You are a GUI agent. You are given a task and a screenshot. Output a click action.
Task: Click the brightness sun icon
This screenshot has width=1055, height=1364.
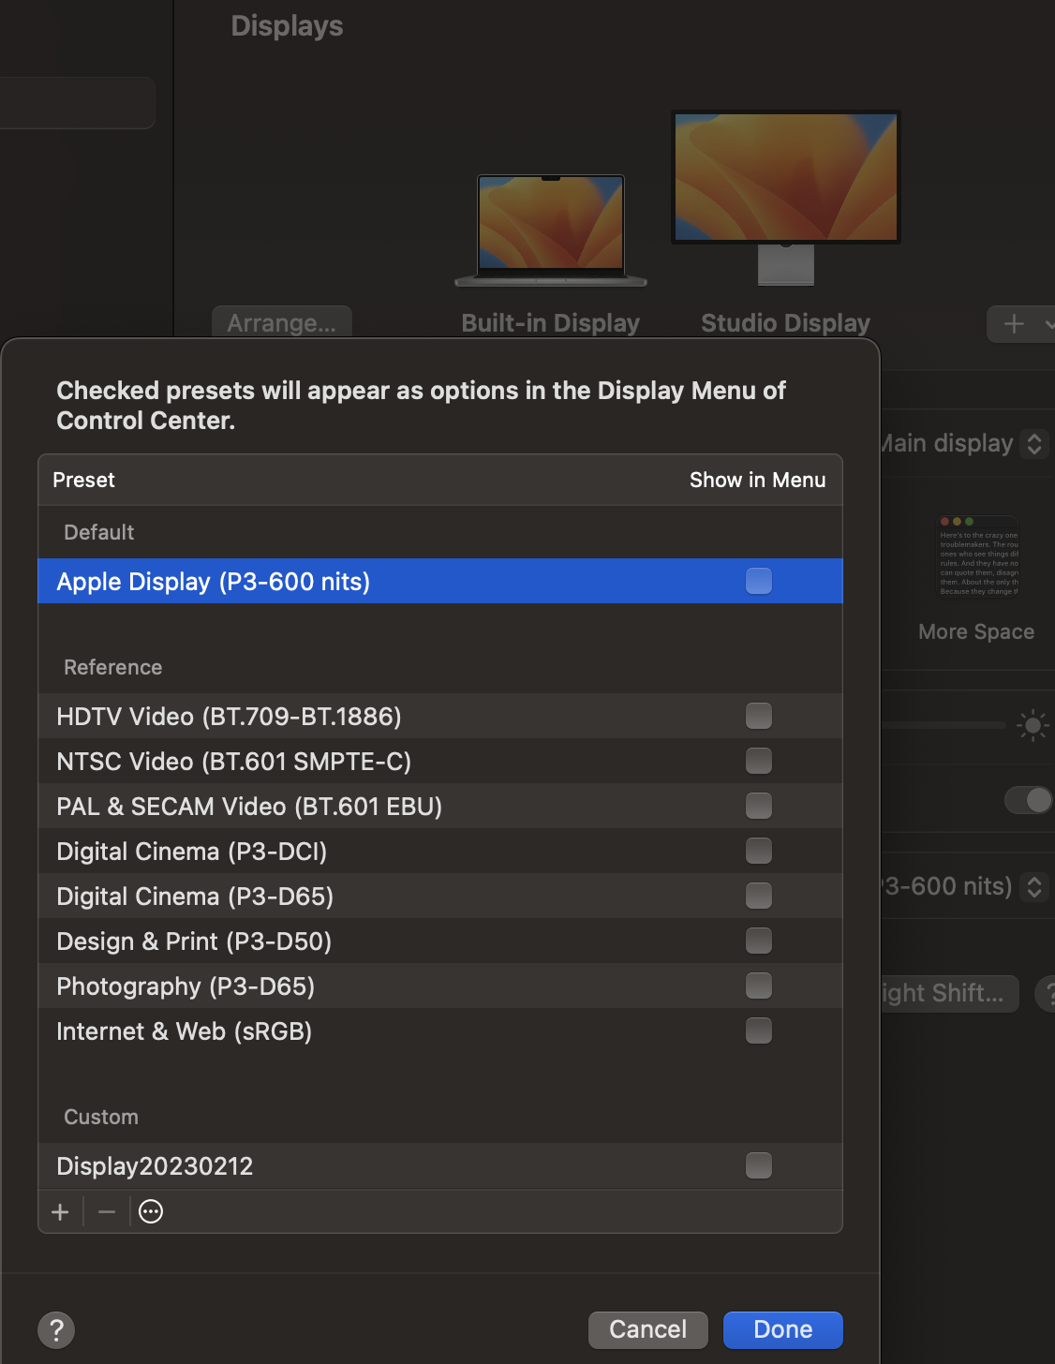(x=1033, y=725)
